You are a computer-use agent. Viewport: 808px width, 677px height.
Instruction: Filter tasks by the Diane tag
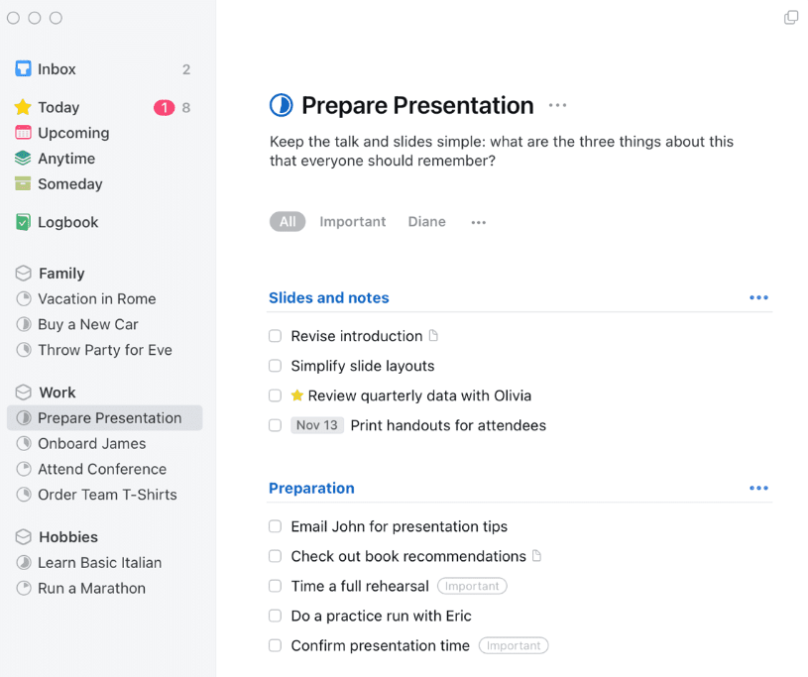[426, 222]
